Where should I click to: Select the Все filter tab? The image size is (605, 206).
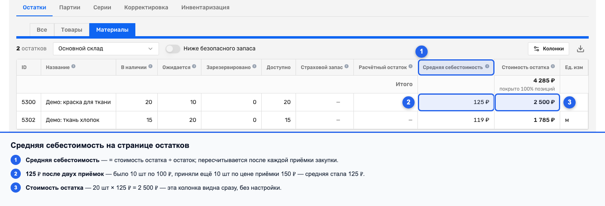pyautogui.click(x=42, y=30)
